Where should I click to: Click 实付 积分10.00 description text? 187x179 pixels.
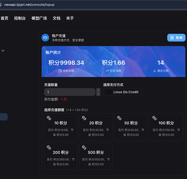click(x=61, y=132)
